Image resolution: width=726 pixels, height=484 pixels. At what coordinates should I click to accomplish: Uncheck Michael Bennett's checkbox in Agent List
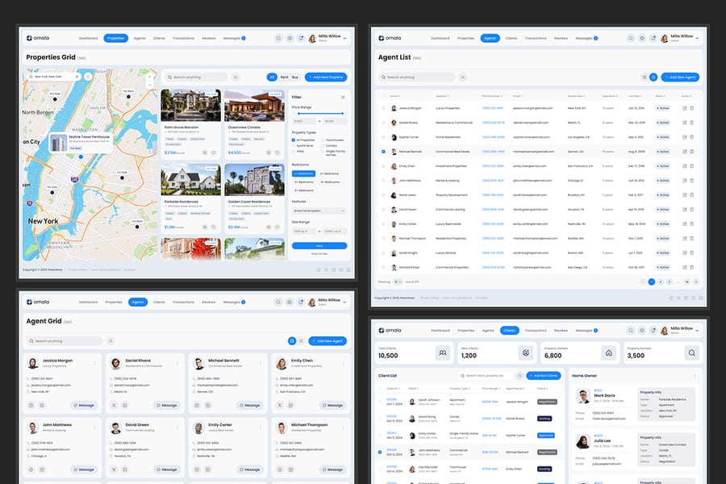pos(383,151)
